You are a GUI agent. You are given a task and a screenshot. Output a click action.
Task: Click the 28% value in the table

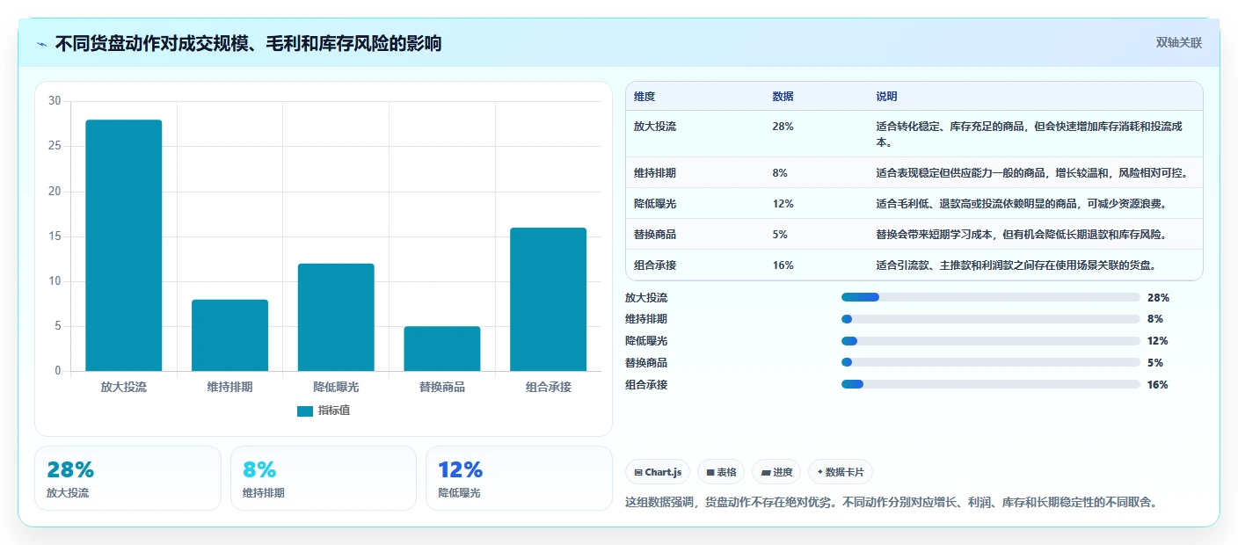pyautogui.click(x=783, y=127)
